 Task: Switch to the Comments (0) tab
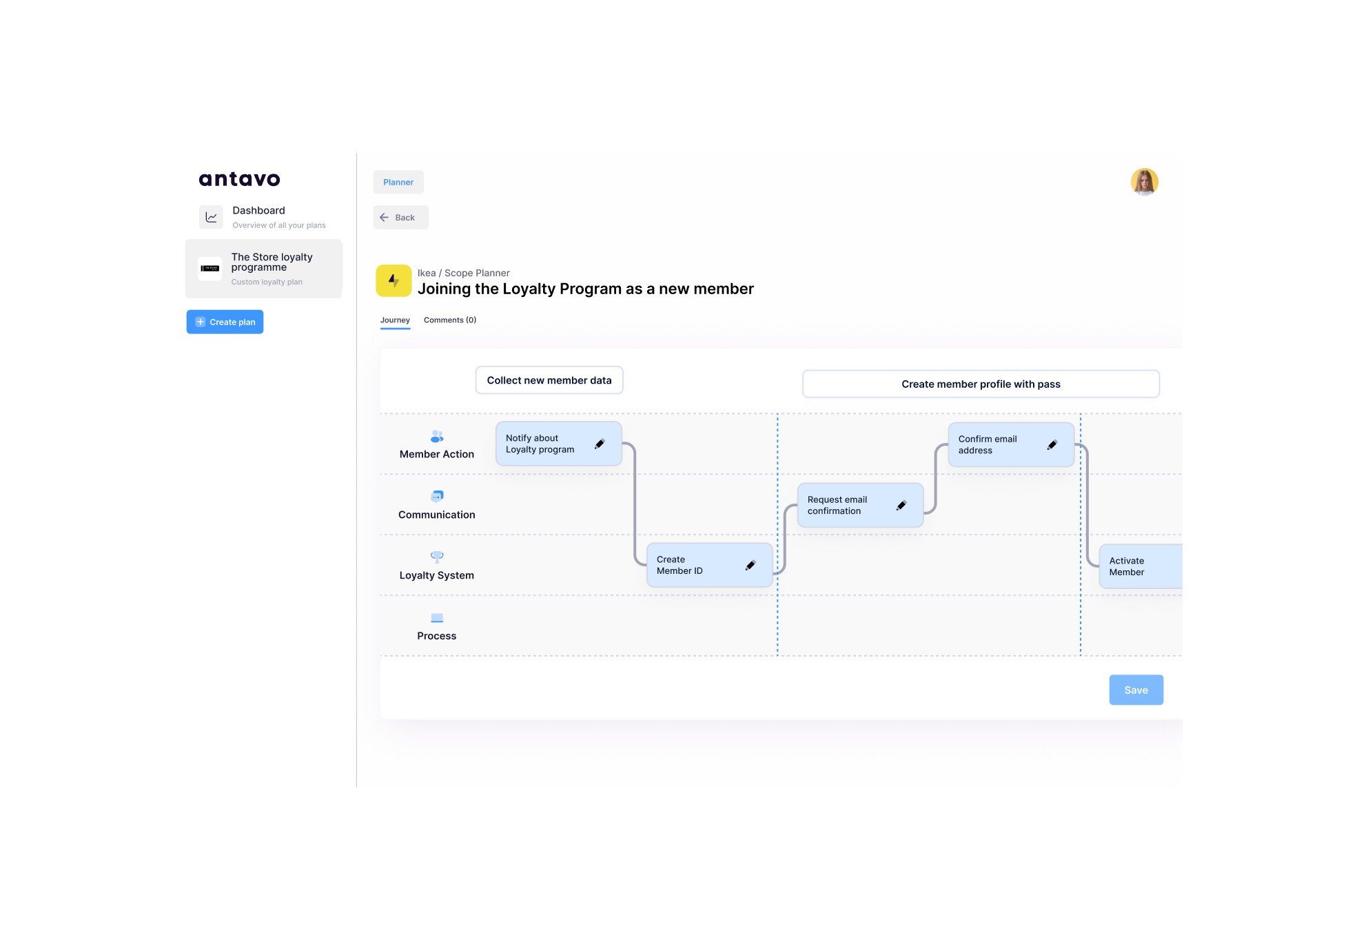[x=450, y=320]
